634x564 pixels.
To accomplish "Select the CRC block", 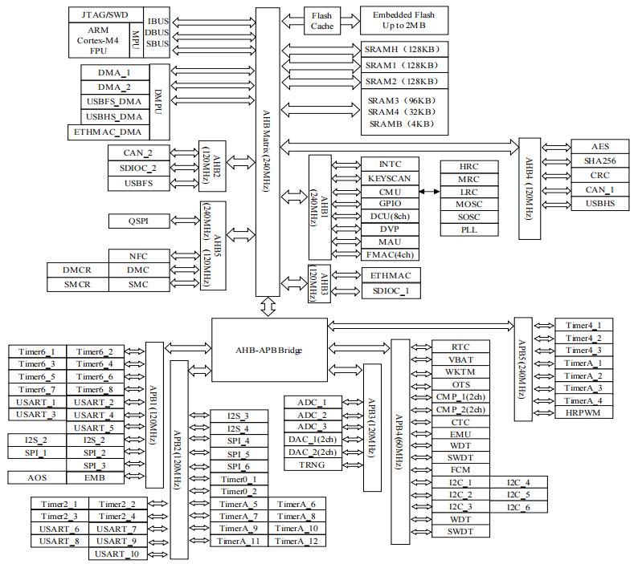I will (600, 175).
